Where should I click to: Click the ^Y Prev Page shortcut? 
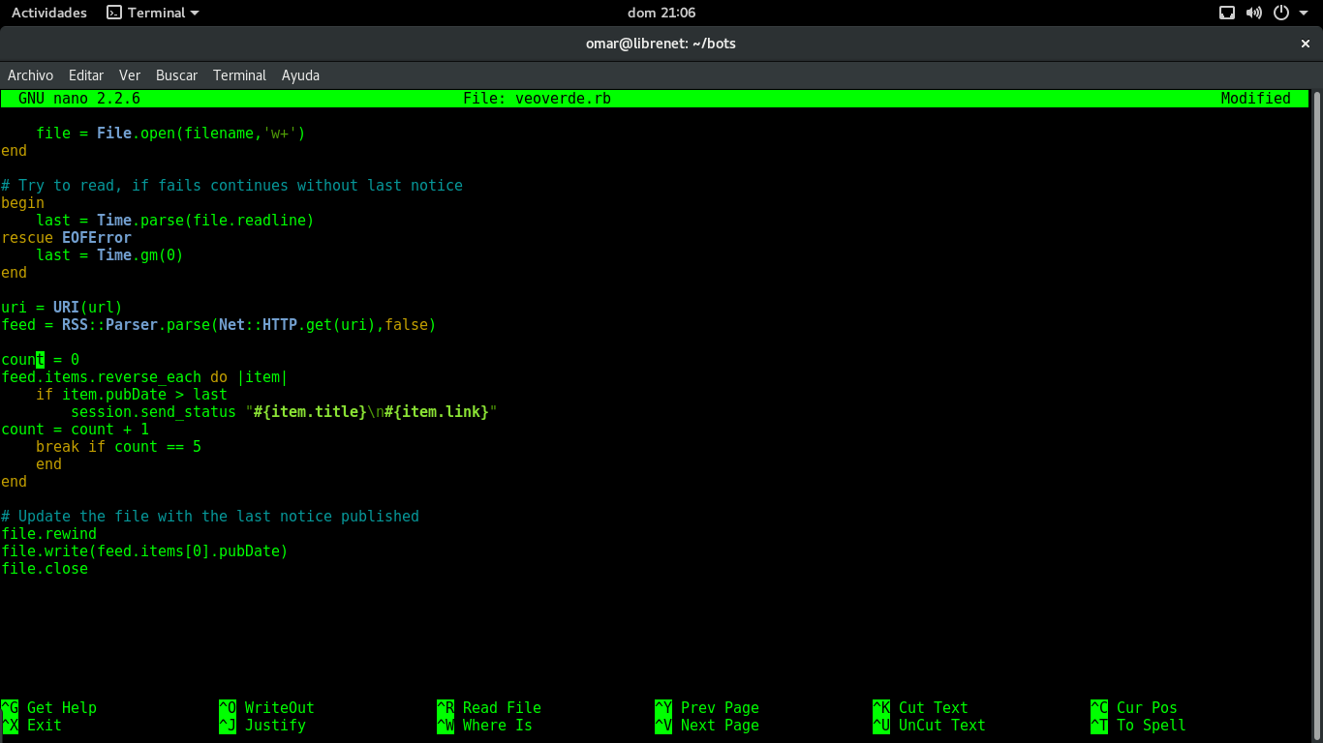tap(707, 708)
